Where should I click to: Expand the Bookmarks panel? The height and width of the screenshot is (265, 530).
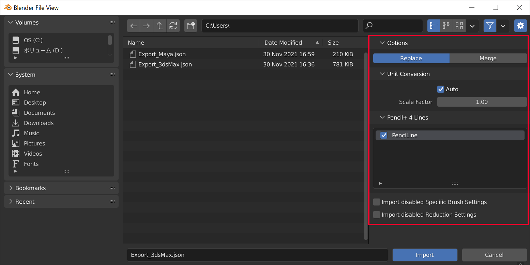[x=11, y=188]
